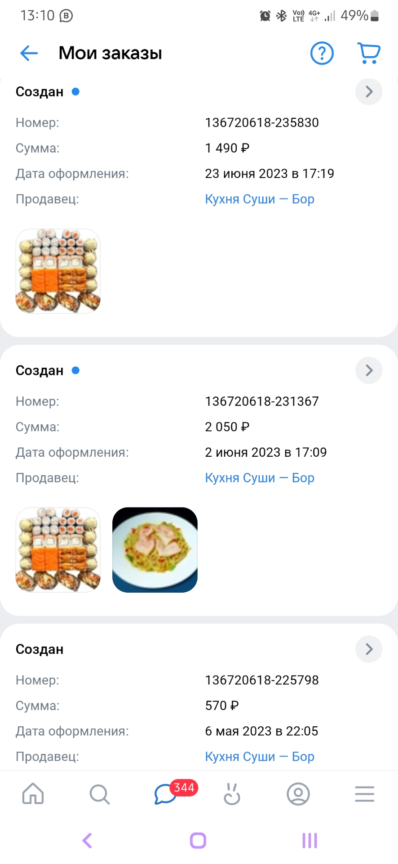Open the search magnifier tab
This screenshot has width=398, height=864.
pos(99,794)
